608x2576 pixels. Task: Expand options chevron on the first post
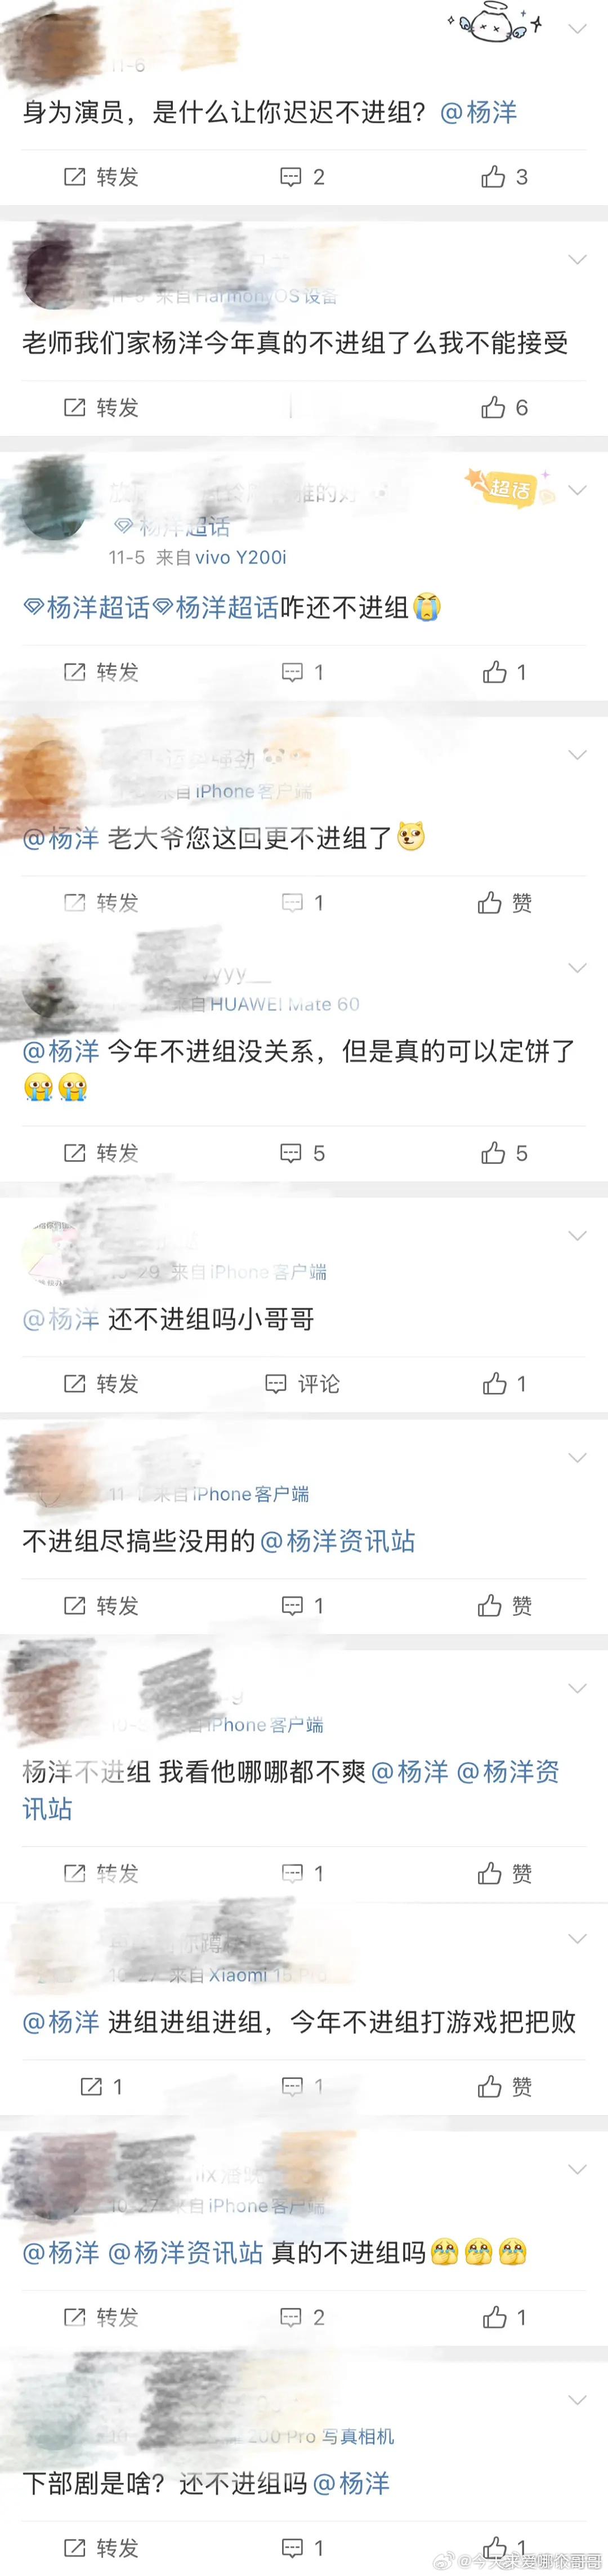[x=577, y=29]
